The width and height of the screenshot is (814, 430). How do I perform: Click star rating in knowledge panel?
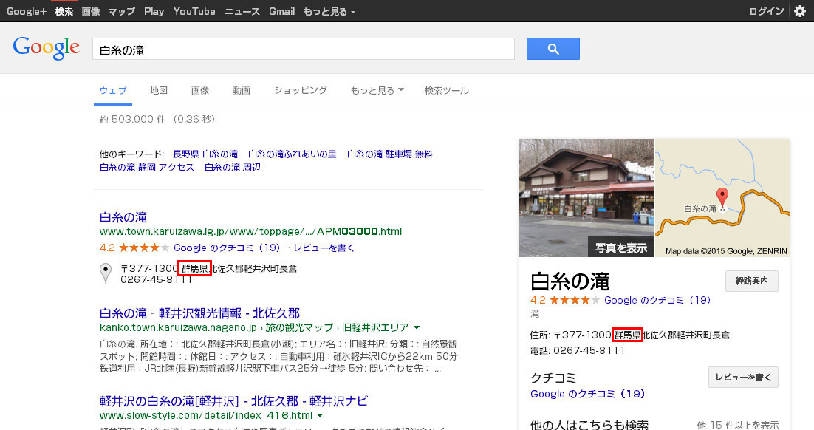tap(575, 300)
